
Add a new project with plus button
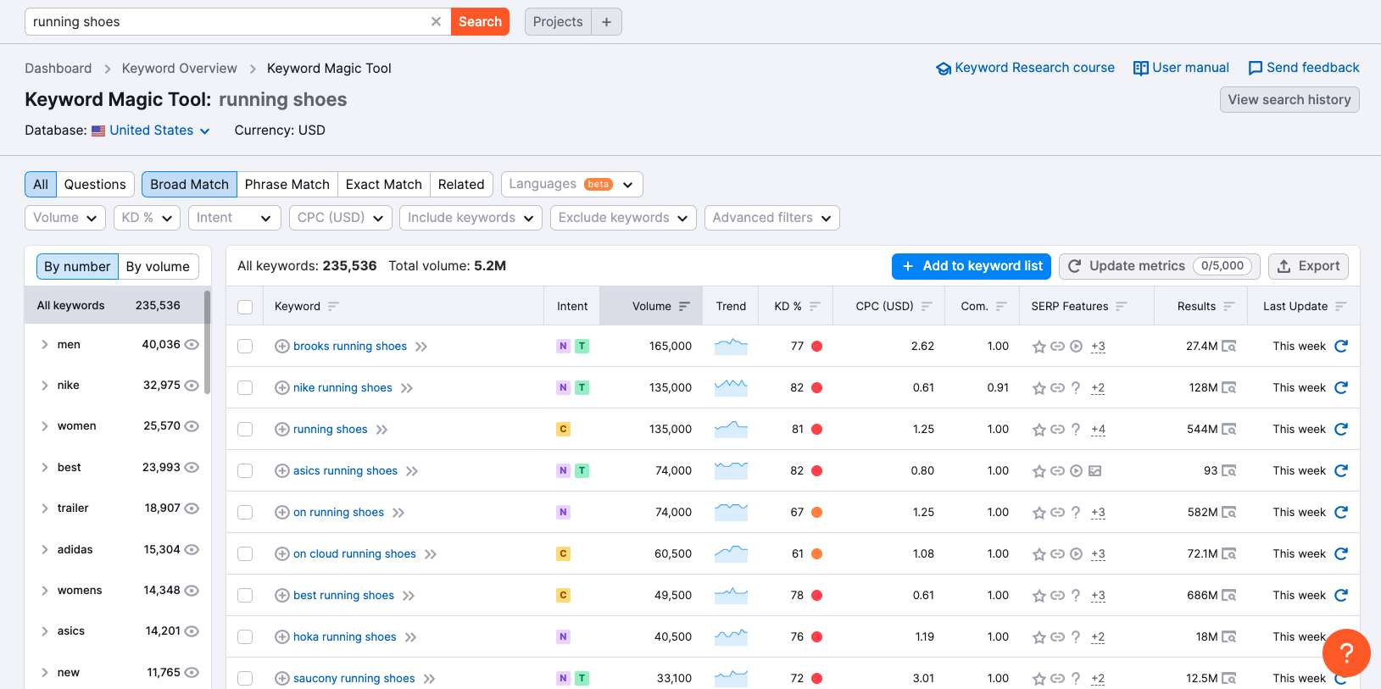(x=606, y=22)
